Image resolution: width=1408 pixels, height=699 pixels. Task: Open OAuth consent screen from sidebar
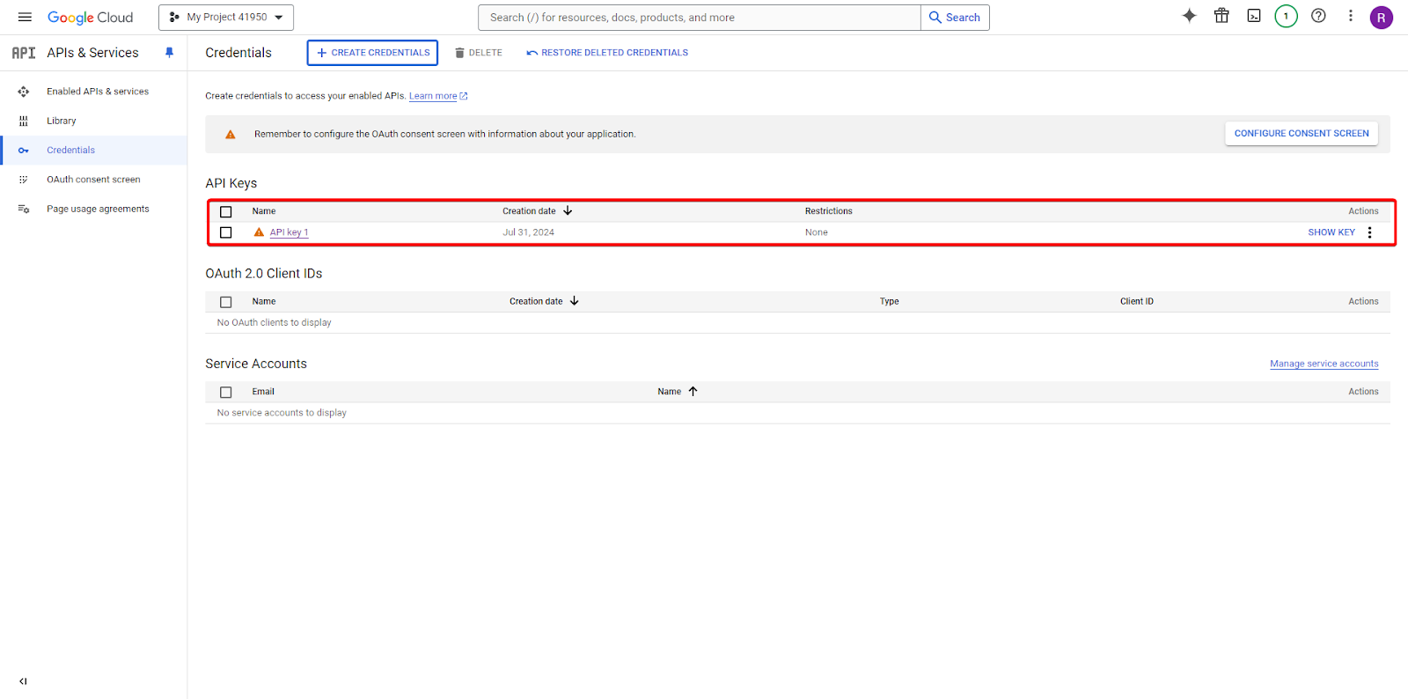93,180
